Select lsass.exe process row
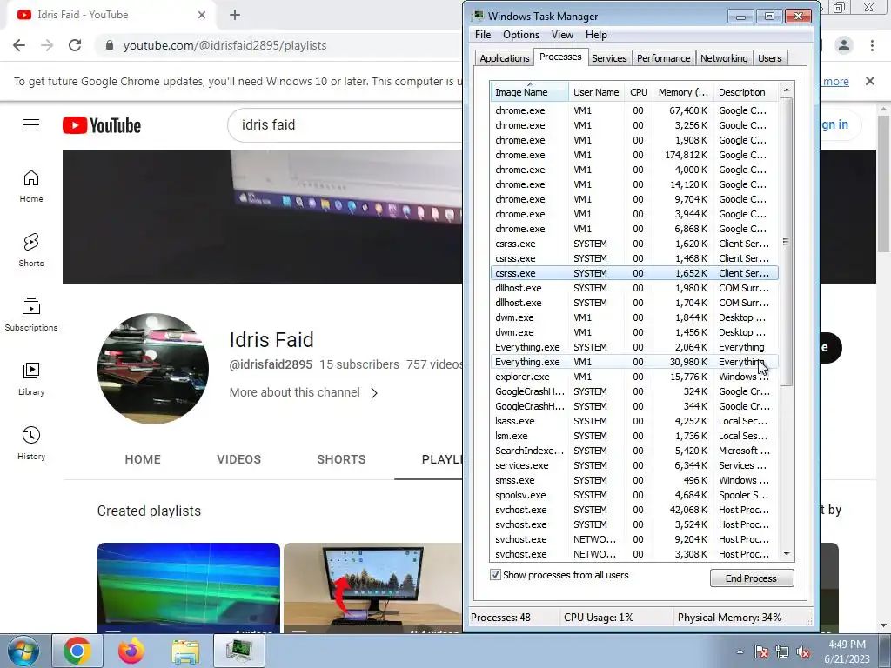Viewport: 891px width, 668px height. click(x=634, y=421)
